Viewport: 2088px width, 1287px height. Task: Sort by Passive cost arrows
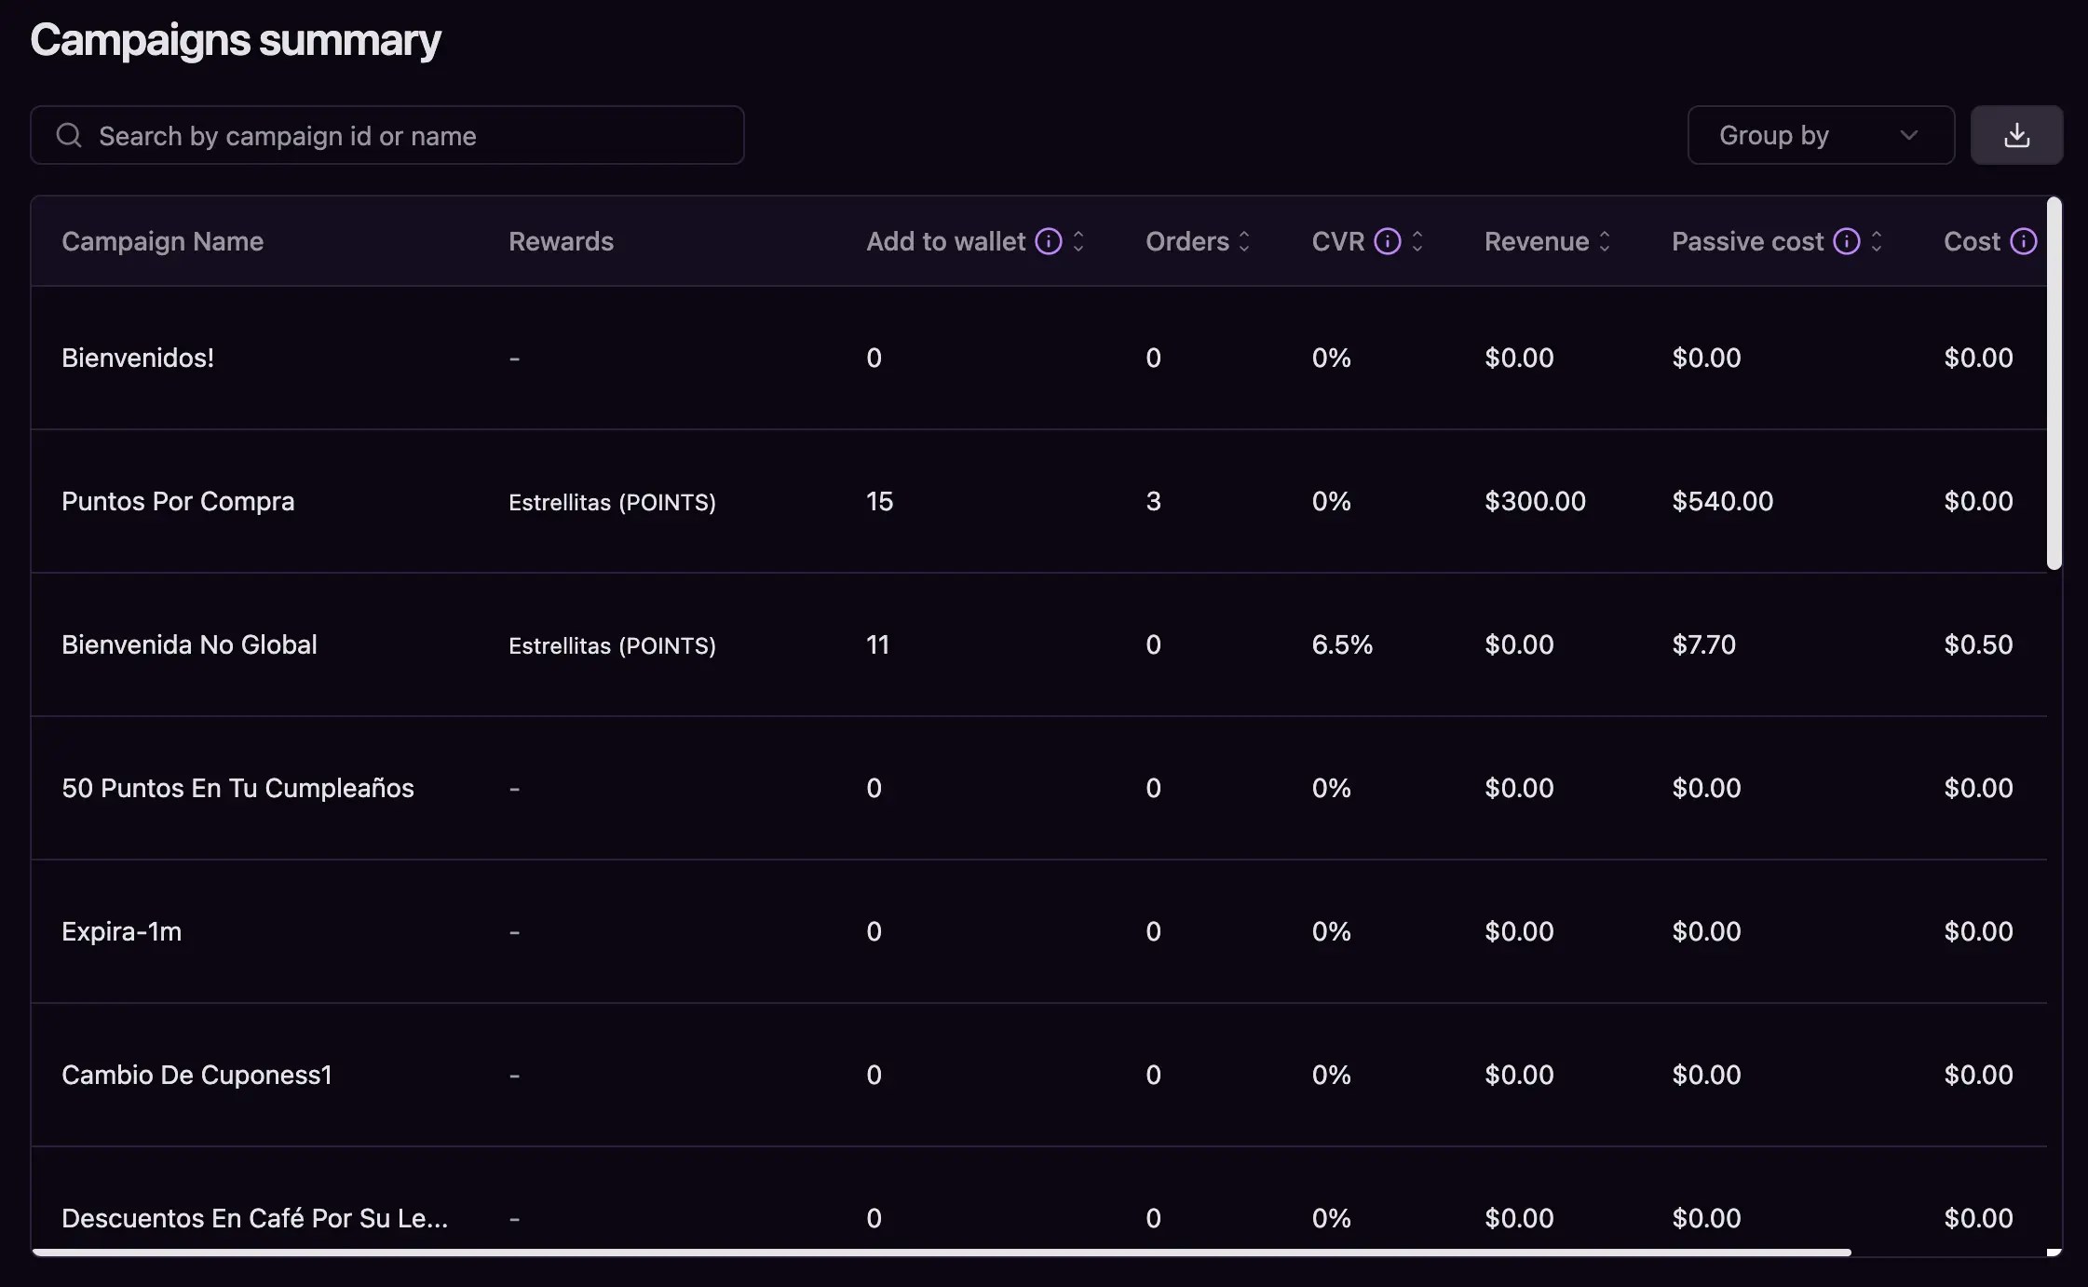click(1877, 241)
